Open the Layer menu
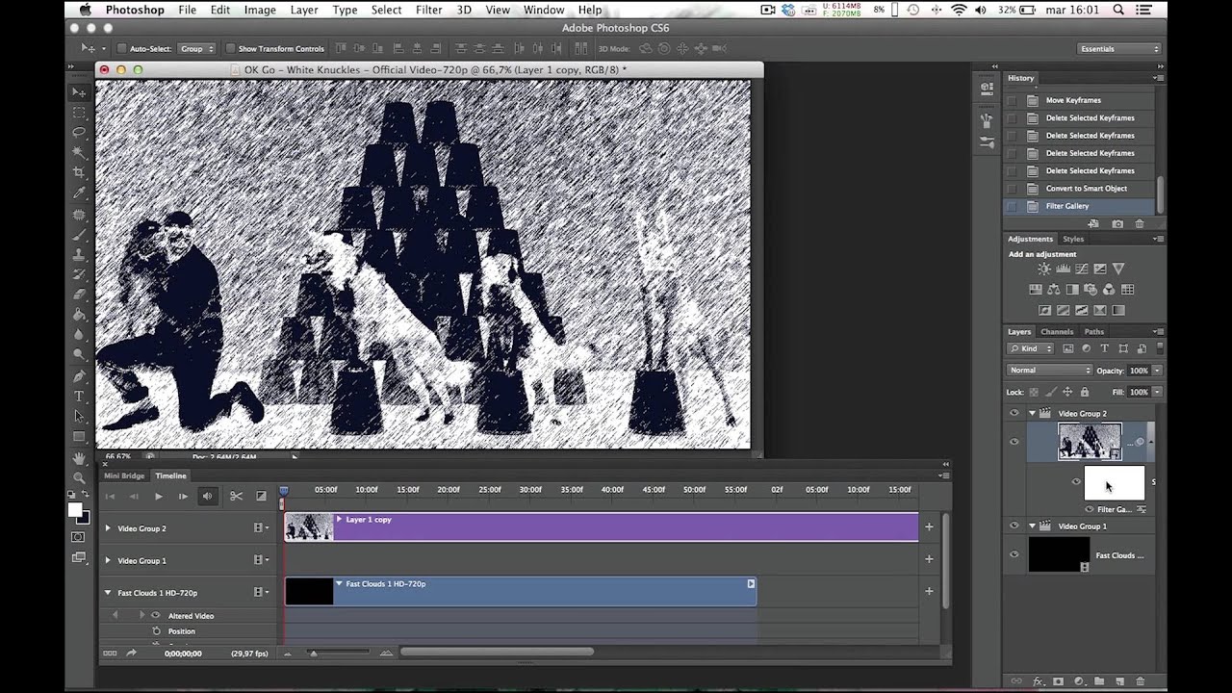The height and width of the screenshot is (693, 1232). coord(304,10)
